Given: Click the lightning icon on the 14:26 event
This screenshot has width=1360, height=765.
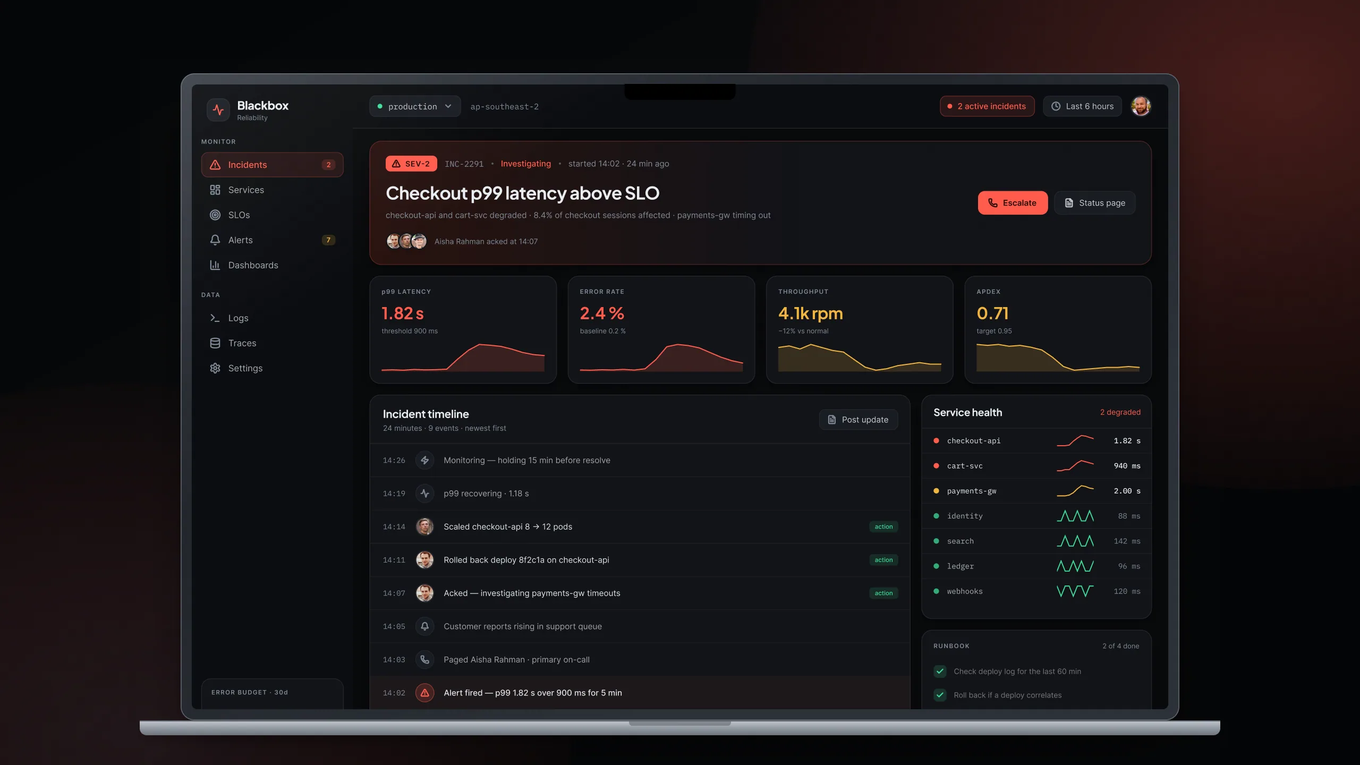Looking at the screenshot, I should point(424,461).
